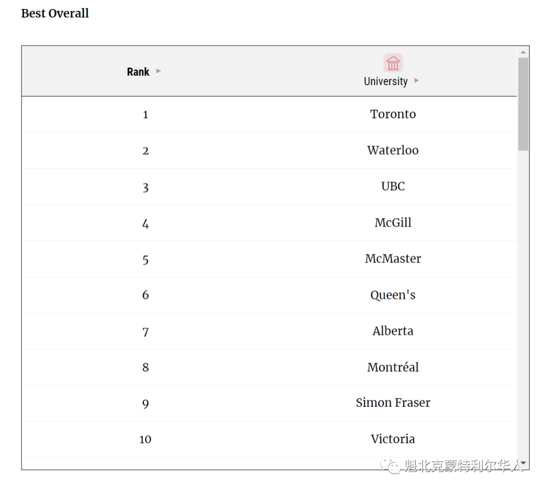
Task: Click the University column header label
Action: point(386,82)
